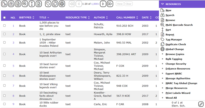Viewport: 205px width, 108px height.
Task: Select Merge Resources menu item
Action: coord(176,88)
